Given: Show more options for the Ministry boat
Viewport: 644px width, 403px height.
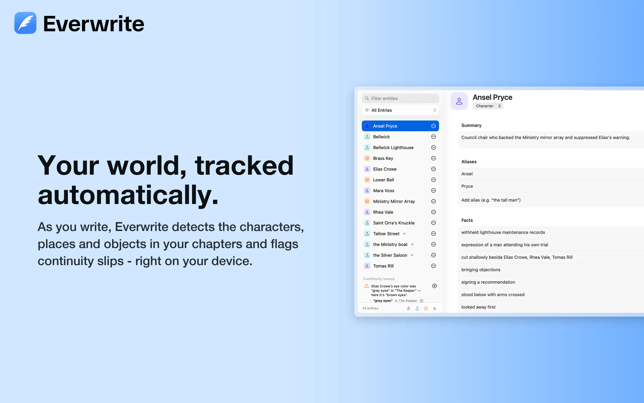Looking at the screenshot, I should click(x=433, y=244).
